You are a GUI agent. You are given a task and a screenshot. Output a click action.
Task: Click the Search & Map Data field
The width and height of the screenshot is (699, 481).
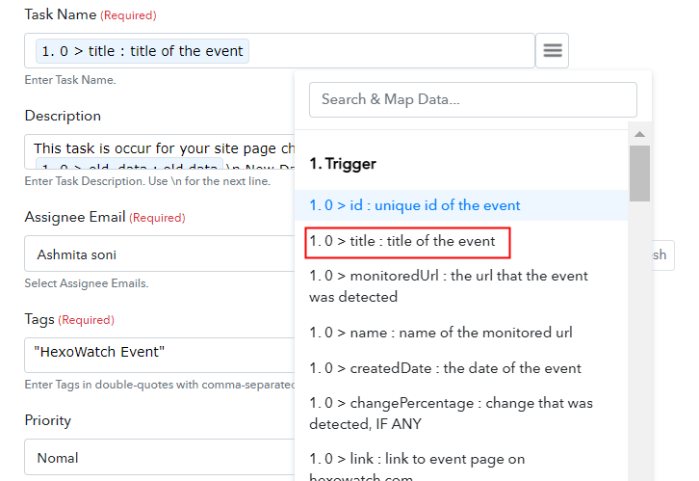(x=473, y=99)
